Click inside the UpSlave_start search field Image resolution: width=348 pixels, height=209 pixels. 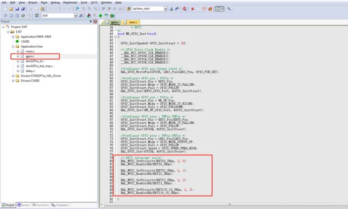148,9
